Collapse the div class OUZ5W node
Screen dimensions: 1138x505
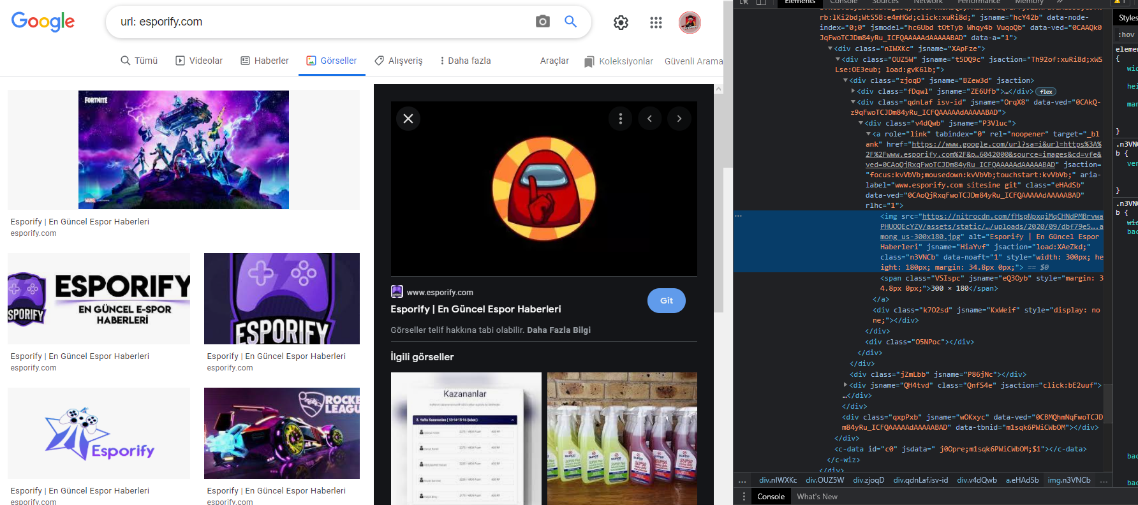(x=838, y=59)
